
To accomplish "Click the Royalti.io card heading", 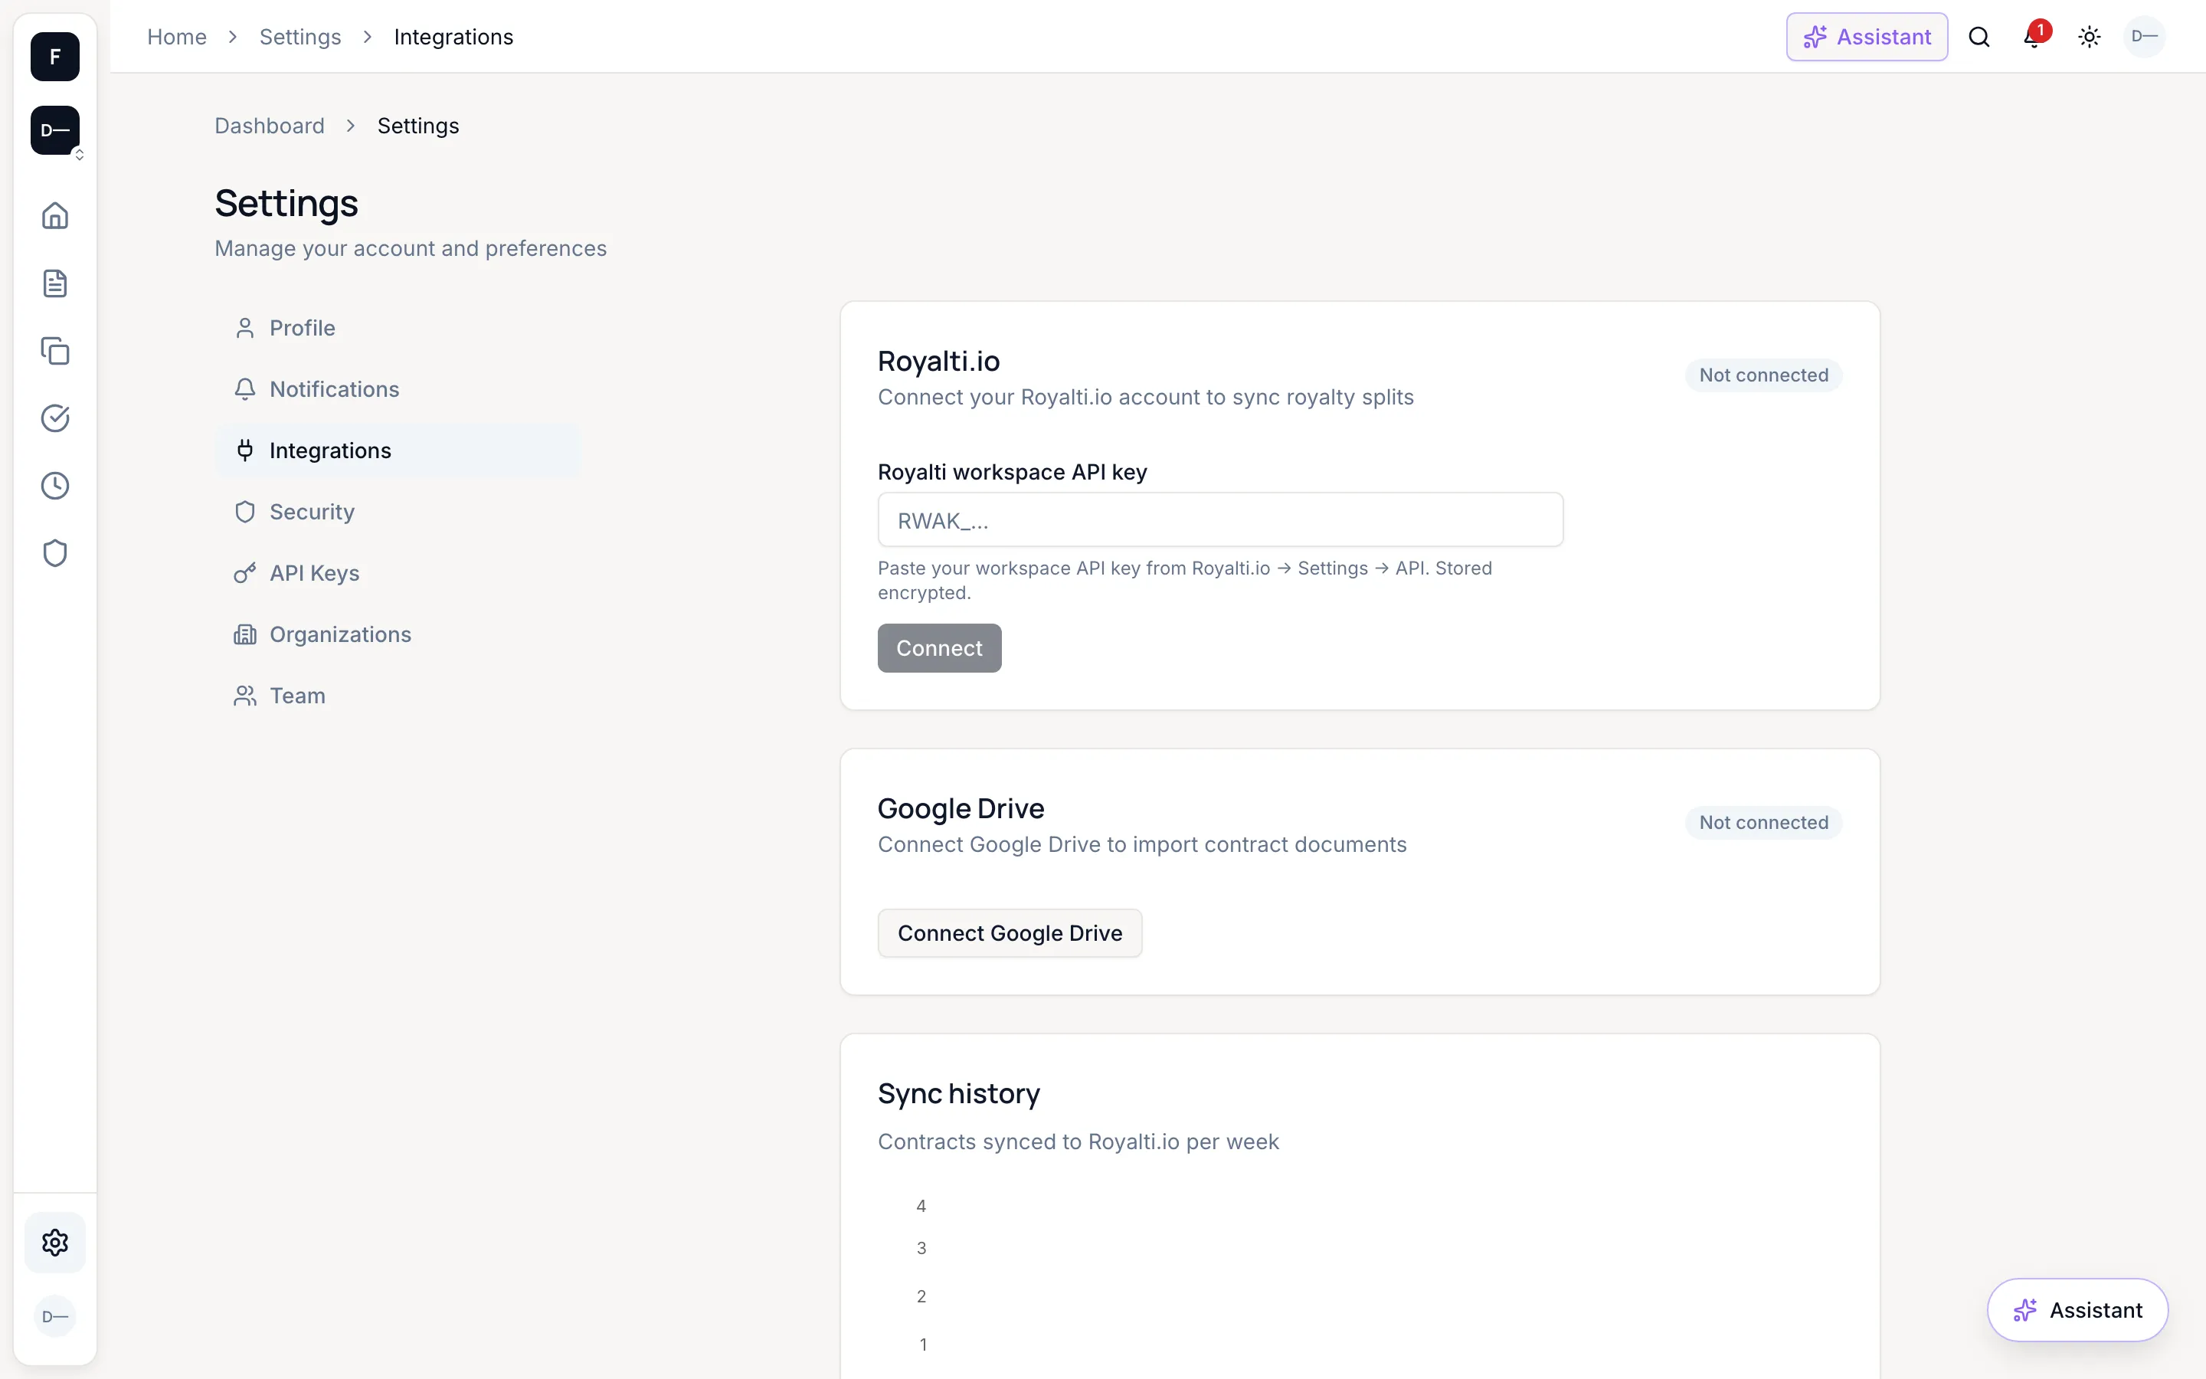I will click(x=938, y=361).
